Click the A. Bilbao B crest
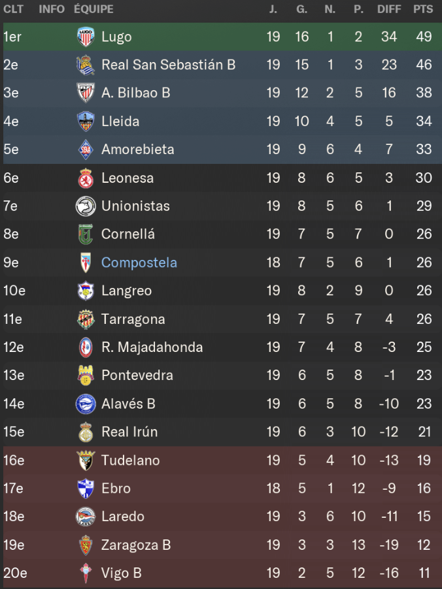Viewport: 442px width, 589px height. pyautogui.click(x=86, y=93)
